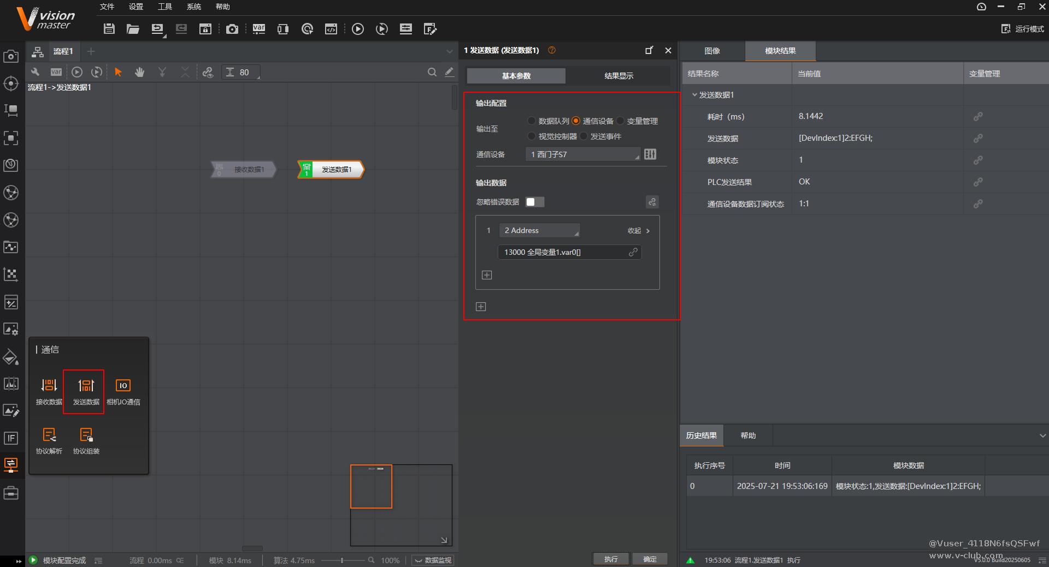Screen dimensions: 1049x567
Task: Select the 发送数据1 module node
Action: click(331, 170)
